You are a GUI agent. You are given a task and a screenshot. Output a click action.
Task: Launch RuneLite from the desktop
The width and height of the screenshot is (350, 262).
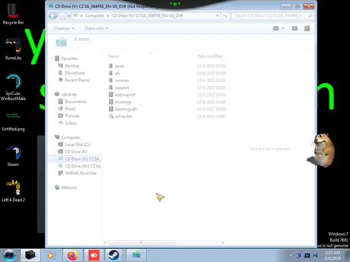(x=13, y=49)
